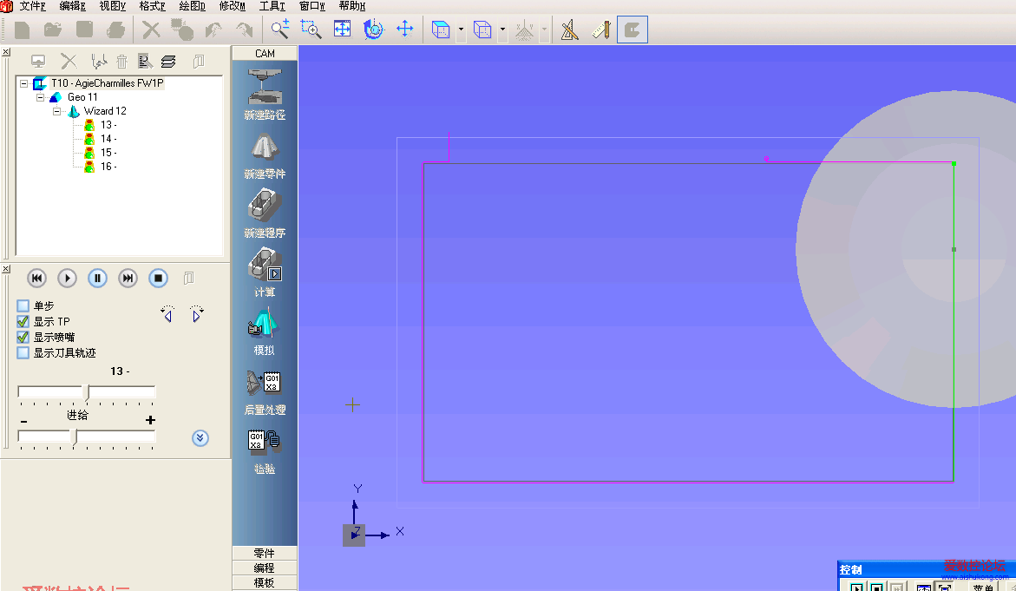Click the plus sign to increase feed
Screen dimensions: 1016x591
(150, 420)
